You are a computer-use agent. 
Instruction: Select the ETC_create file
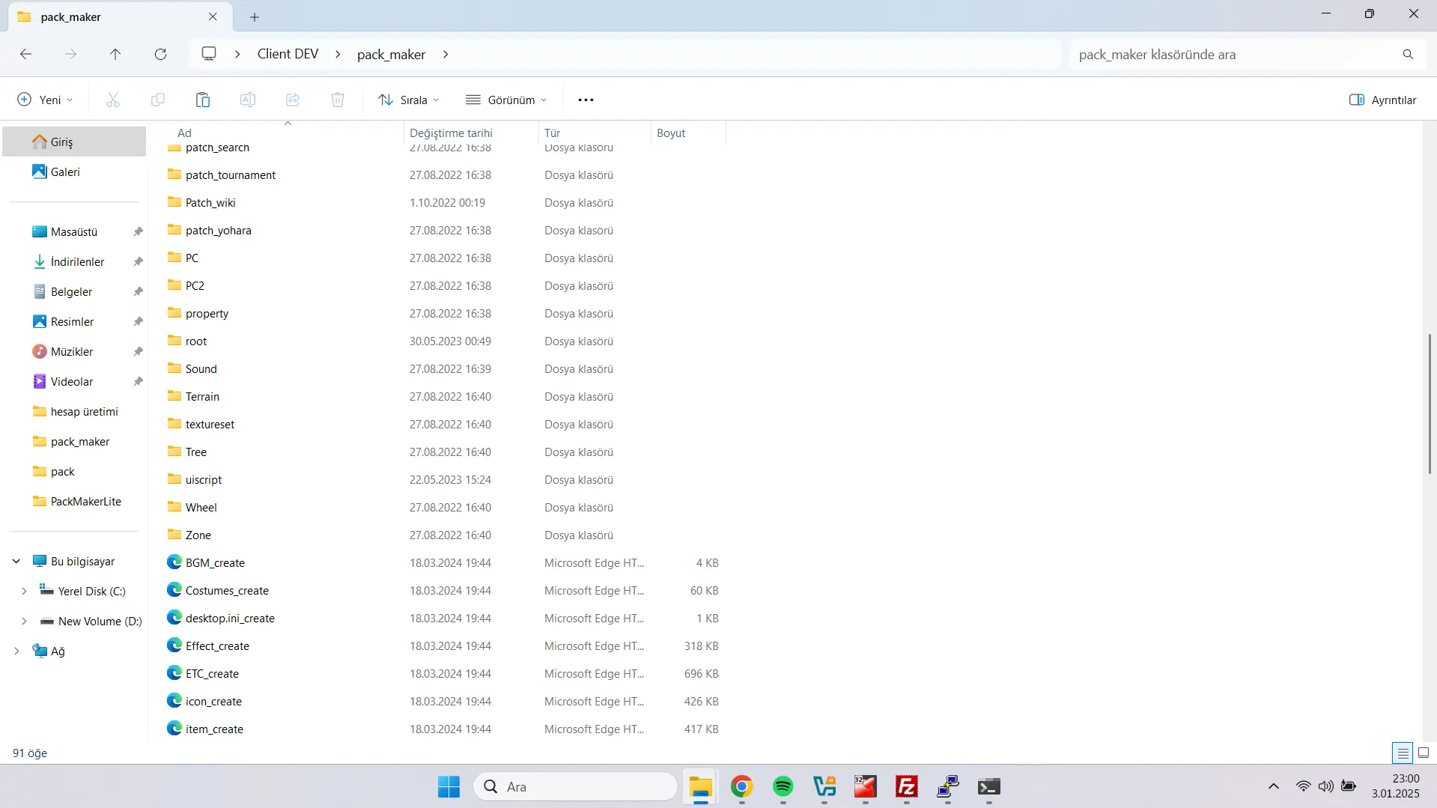tap(212, 673)
